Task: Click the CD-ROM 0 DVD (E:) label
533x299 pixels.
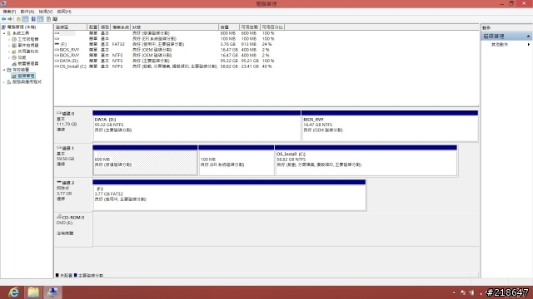Action: point(73,229)
